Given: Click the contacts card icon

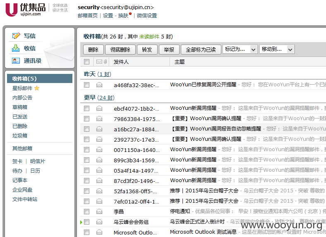Looking at the screenshot, I should point(16,61).
